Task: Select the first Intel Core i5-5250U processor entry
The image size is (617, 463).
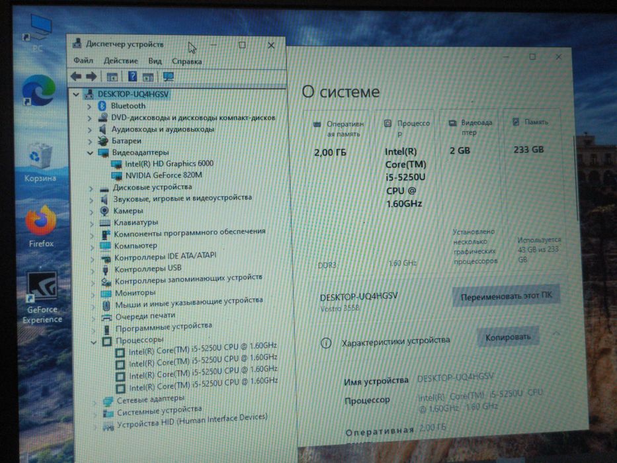Action: [x=202, y=349]
